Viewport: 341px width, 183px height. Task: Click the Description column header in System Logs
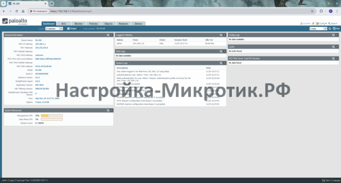pyautogui.click(x=122, y=68)
